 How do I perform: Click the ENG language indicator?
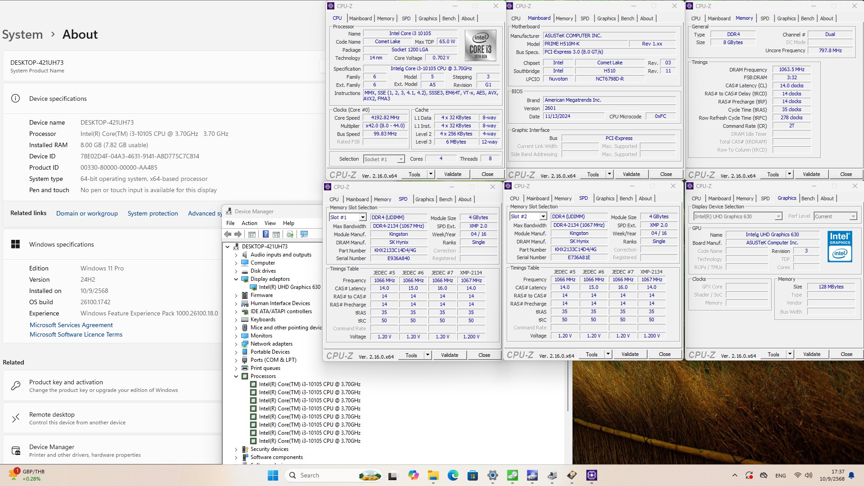(781, 475)
